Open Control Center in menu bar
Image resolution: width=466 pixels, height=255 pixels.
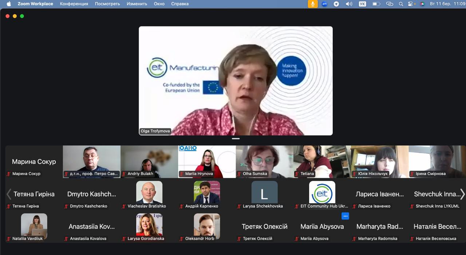[411, 4]
